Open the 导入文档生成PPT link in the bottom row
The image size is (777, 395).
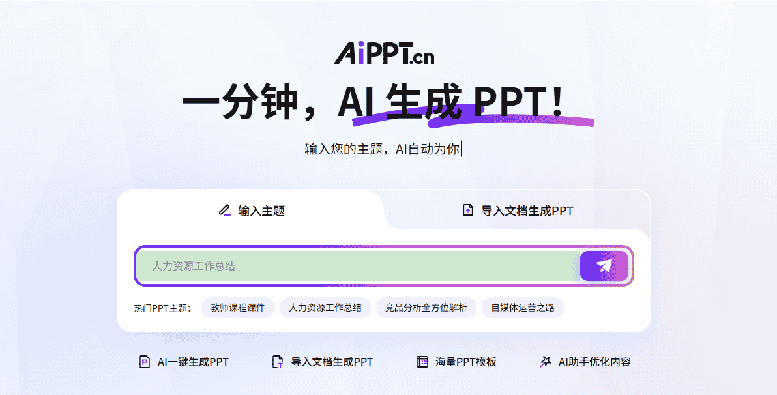(332, 362)
